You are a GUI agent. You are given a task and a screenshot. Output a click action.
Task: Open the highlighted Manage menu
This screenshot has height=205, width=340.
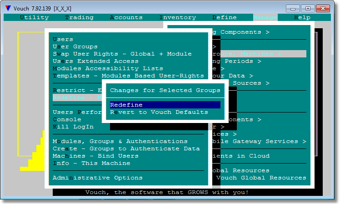pyautogui.click(x=265, y=17)
